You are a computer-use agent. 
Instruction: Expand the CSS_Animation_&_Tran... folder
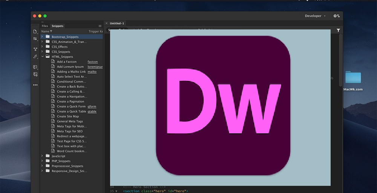(x=42, y=41)
